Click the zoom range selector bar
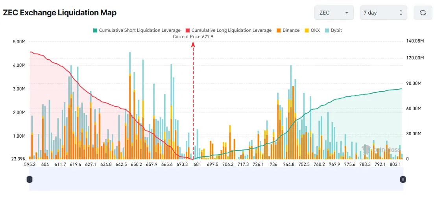This screenshot has width=434, height=197. pyautogui.click(x=216, y=179)
